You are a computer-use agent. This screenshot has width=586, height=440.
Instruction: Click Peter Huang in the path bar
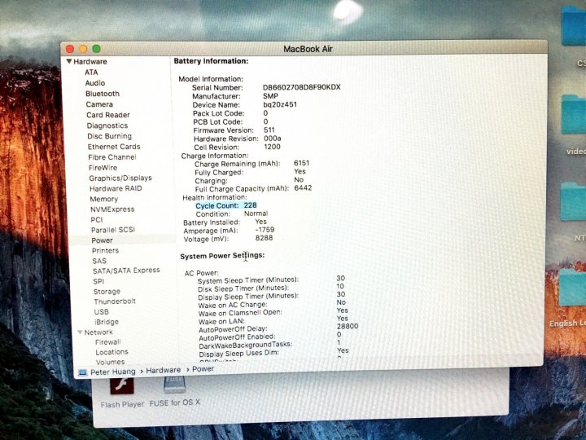[113, 372]
